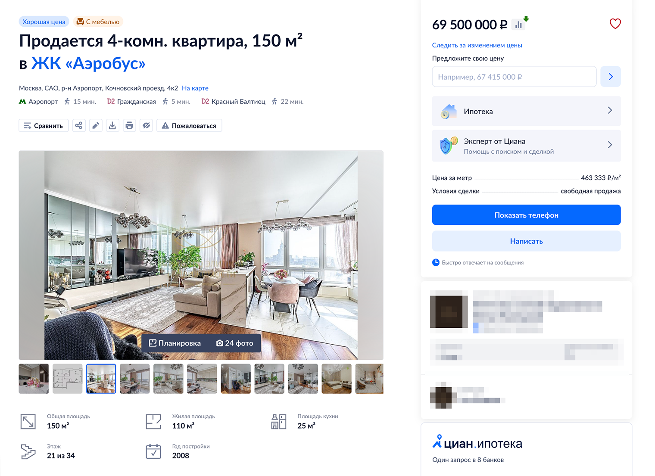Toggle Сравнить to add to comparison
This screenshot has height=476, width=655.
point(44,125)
